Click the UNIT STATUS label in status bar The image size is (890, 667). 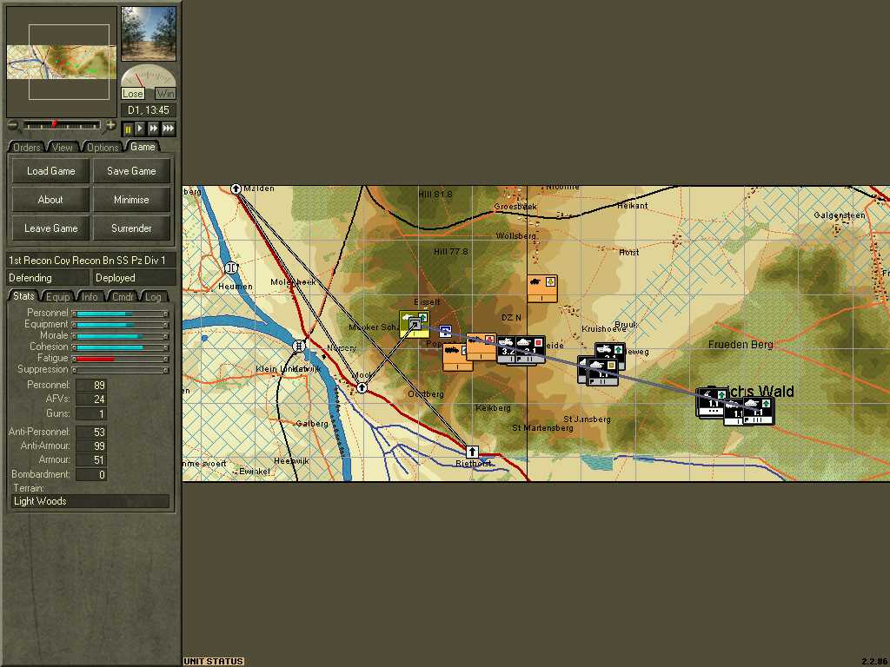213,661
